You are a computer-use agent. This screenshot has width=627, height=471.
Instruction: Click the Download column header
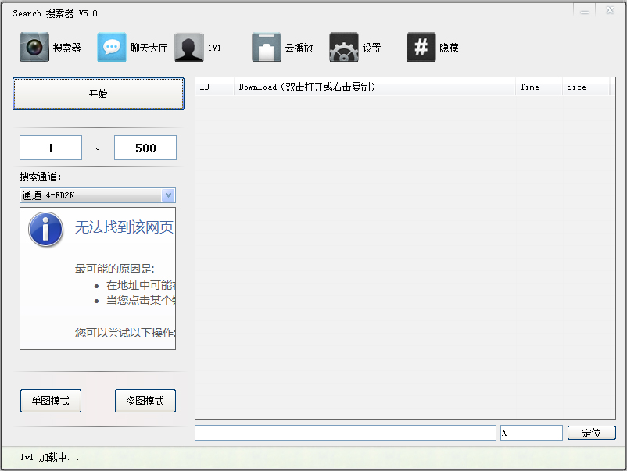click(x=375, y=87)
